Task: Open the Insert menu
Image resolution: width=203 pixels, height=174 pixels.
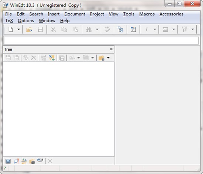Action: click(54, 14)
